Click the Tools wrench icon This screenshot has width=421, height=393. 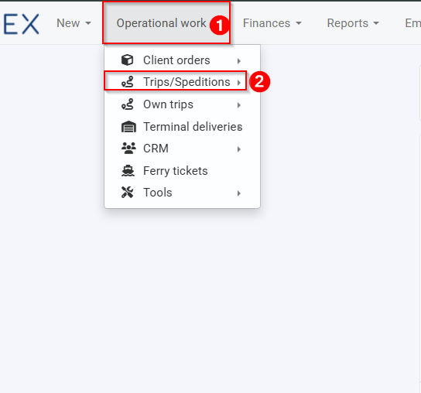click(127, 192)
